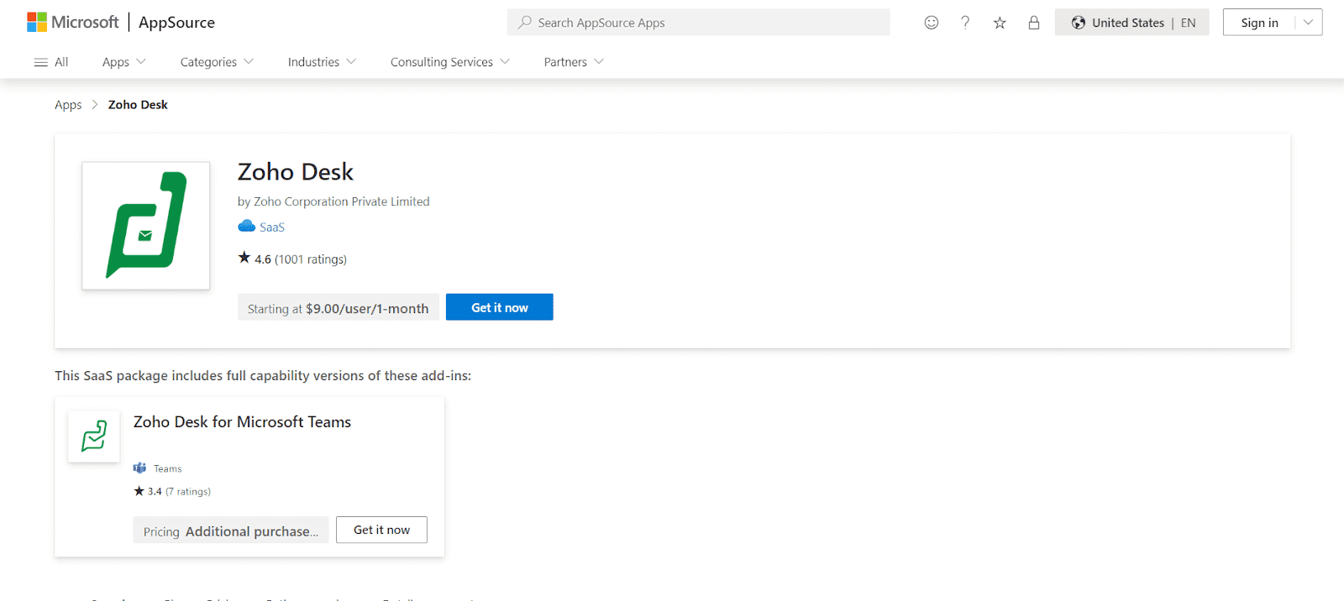Expand the Apps dropdown menu
This screenshot has width=1344, height=601.
[x=123, y=62]
